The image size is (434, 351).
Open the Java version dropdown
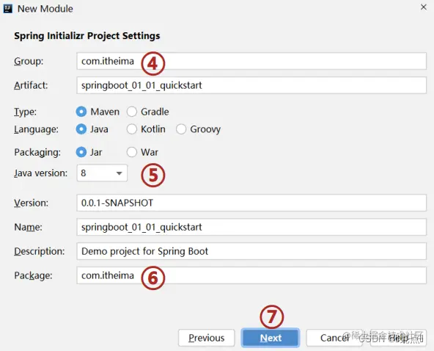pyautogui.click(x=102, y=173)
